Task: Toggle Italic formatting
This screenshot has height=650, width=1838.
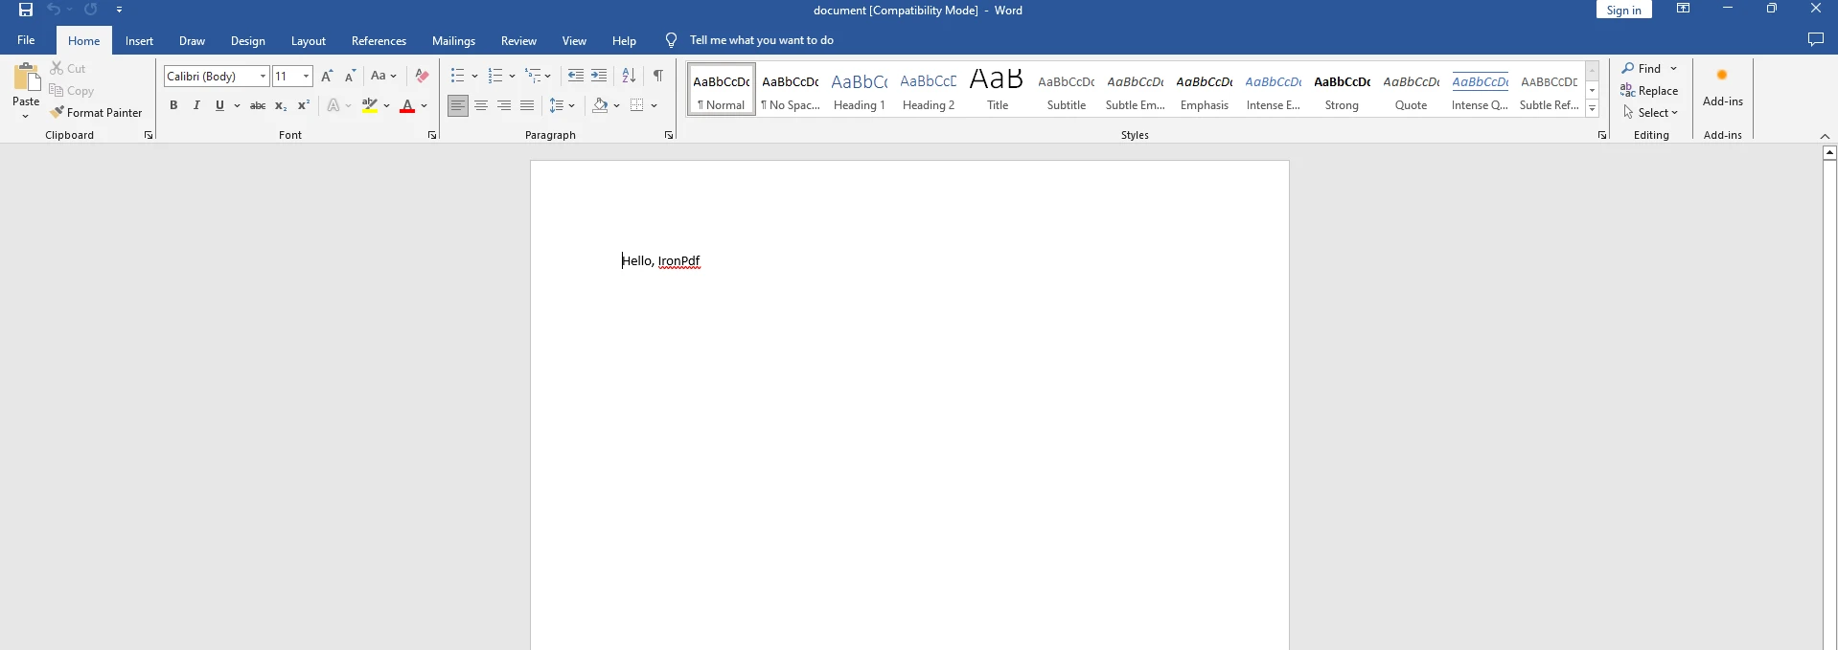Action: pos(196,105)
